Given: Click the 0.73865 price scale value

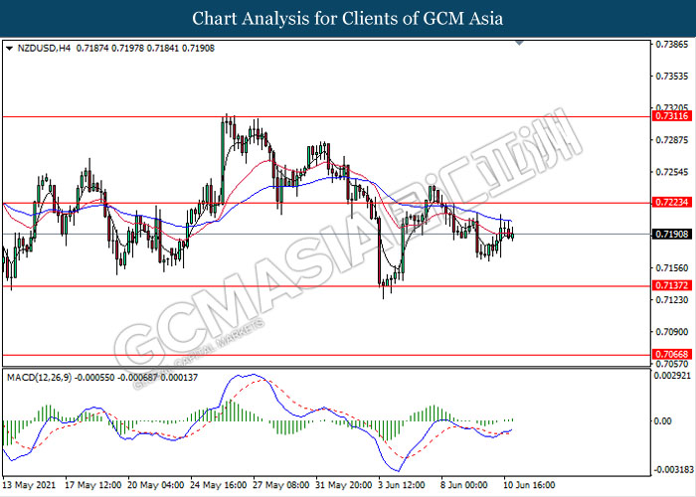Looking at the screenshot, I should tap(672, 45).
